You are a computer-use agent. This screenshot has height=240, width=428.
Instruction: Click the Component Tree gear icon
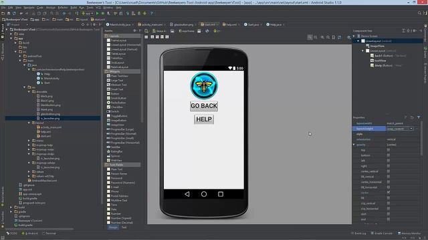coord(415,31)
